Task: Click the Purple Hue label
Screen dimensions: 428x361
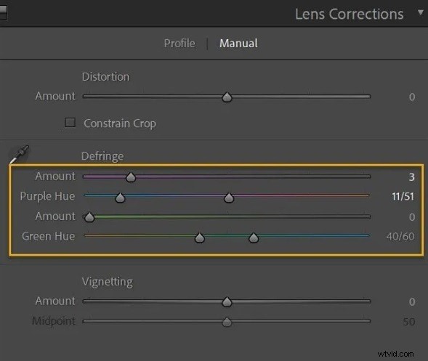Action: pos(47,197)
